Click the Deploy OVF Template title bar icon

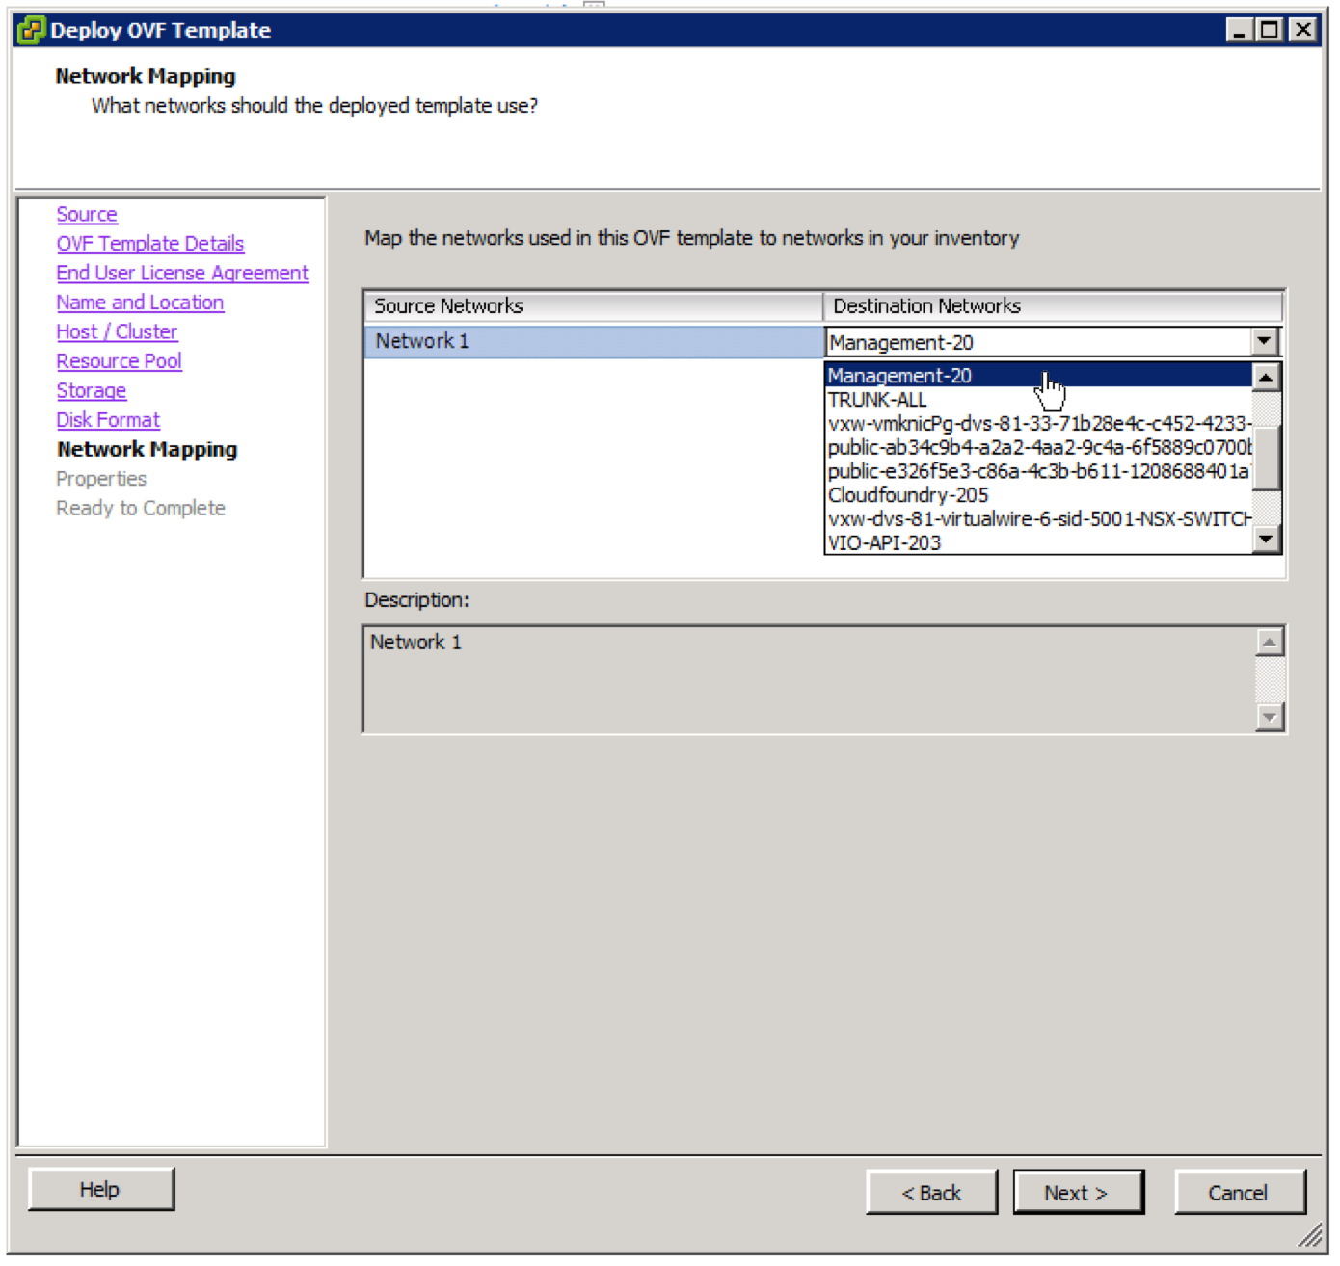pos(31,30)
